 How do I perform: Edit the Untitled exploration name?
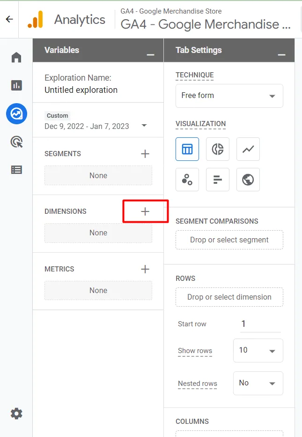81,90
